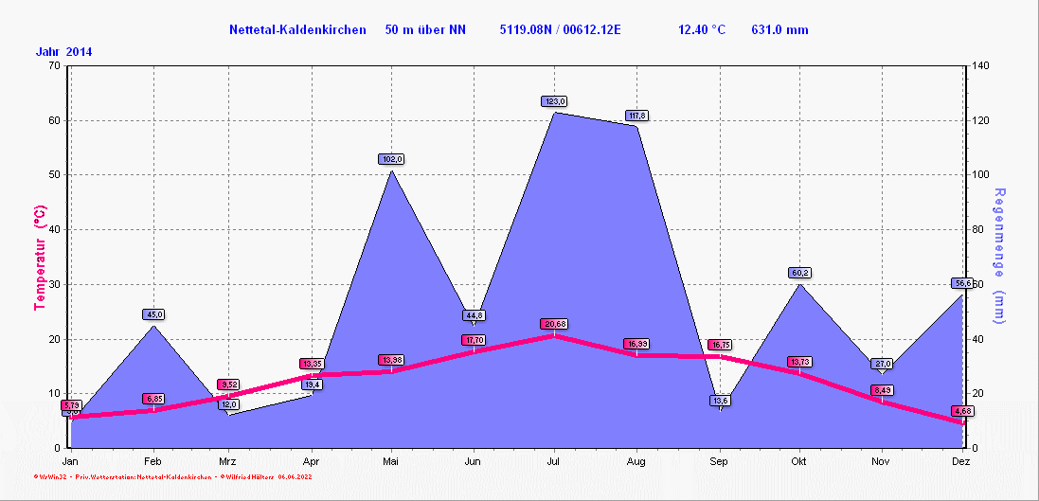Select the April temperature label 13,35
The width and height of the screenshot is (1039, 501).
pos(312,364)
